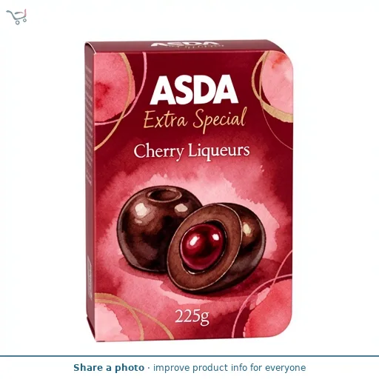379x379 pixels.
Task: Click the dot separator after "Share a photo"
Action: pos(149,368)
